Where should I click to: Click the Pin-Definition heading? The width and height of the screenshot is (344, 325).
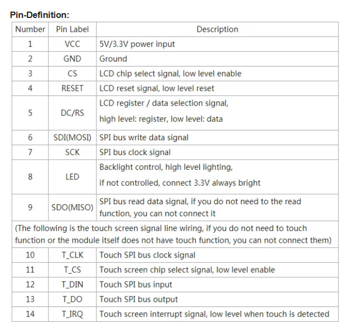tap(40, 15)
